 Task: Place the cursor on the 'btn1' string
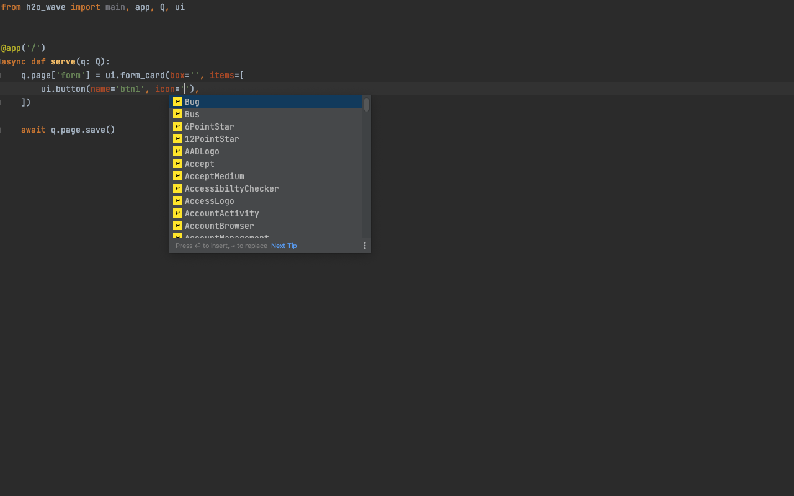click(130, 89)
